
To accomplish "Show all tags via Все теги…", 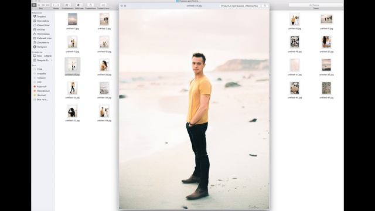I will (x=40, y=99).
